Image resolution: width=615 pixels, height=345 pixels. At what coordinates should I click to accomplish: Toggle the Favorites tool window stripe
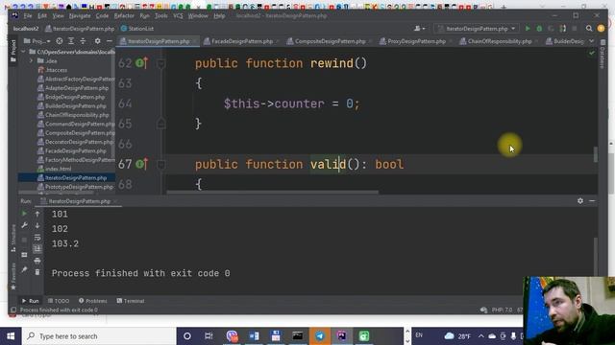pos(12,276)
